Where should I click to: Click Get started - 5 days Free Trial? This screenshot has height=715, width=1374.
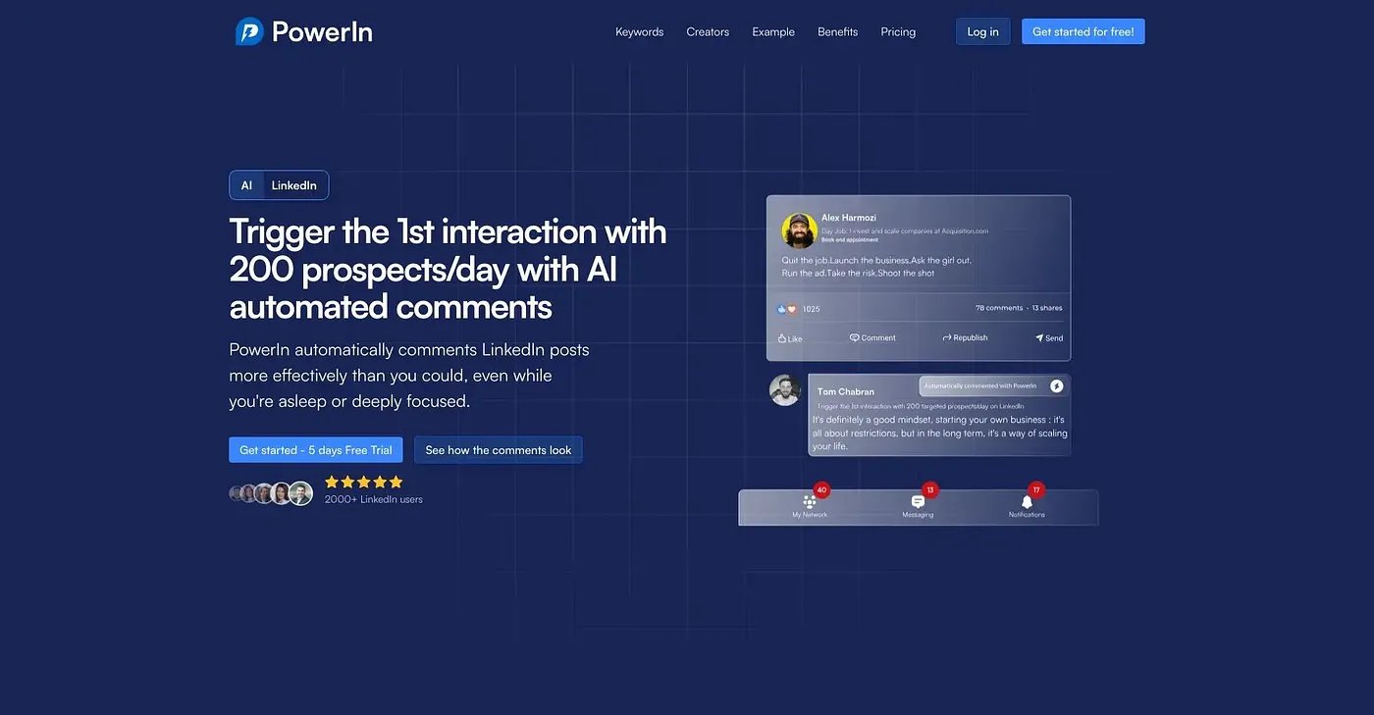(316, 450)
